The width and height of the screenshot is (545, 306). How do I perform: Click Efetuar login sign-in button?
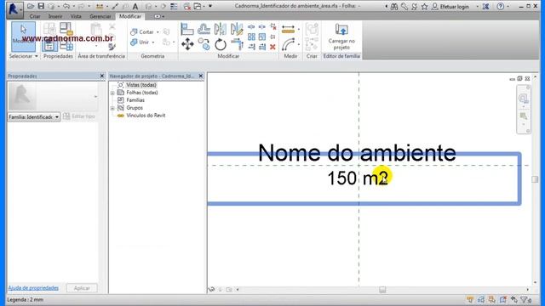click(x=450, y=7)
